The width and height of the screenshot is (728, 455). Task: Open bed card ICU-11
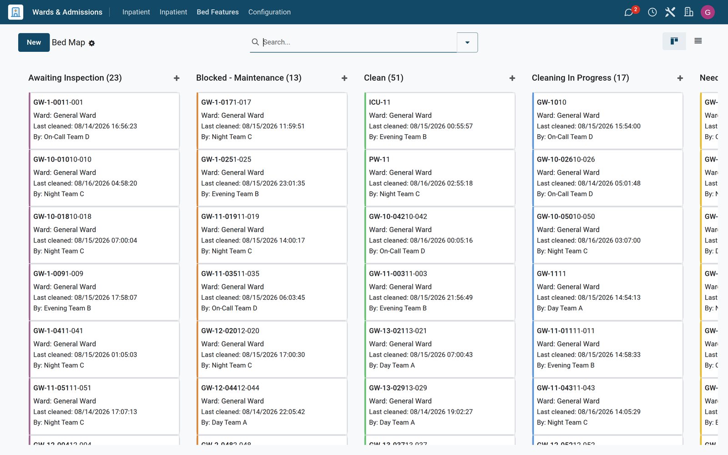click(440, 121)
